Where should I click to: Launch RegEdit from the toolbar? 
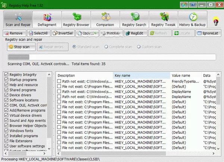[136, 33]
